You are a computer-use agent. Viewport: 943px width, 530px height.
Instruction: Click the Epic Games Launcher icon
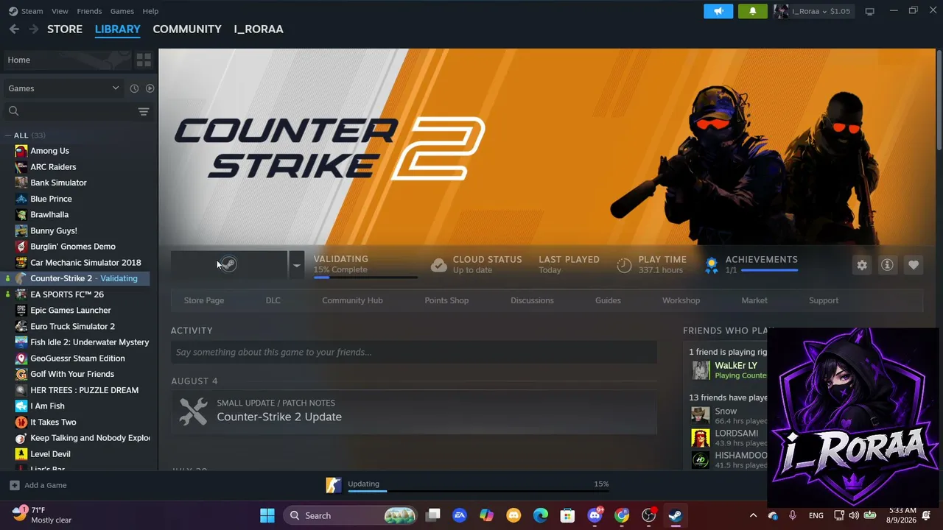(21, 311)
